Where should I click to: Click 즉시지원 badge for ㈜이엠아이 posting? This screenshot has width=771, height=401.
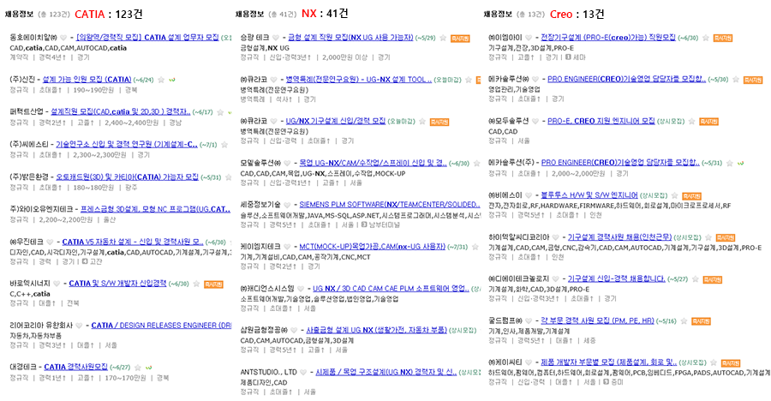(723, 39)
